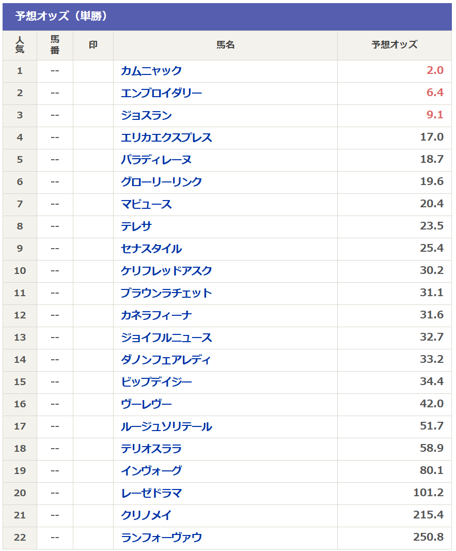Open セナスタイル horse profile
The width and height of the screenshot is (456, 551).
(151, 249)
